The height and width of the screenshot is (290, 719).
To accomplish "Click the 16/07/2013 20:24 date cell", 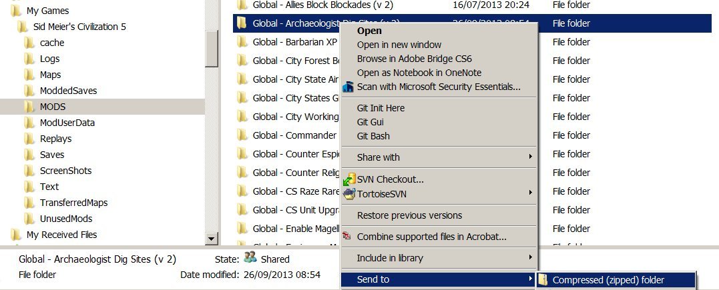I will (x=491, y=5).
